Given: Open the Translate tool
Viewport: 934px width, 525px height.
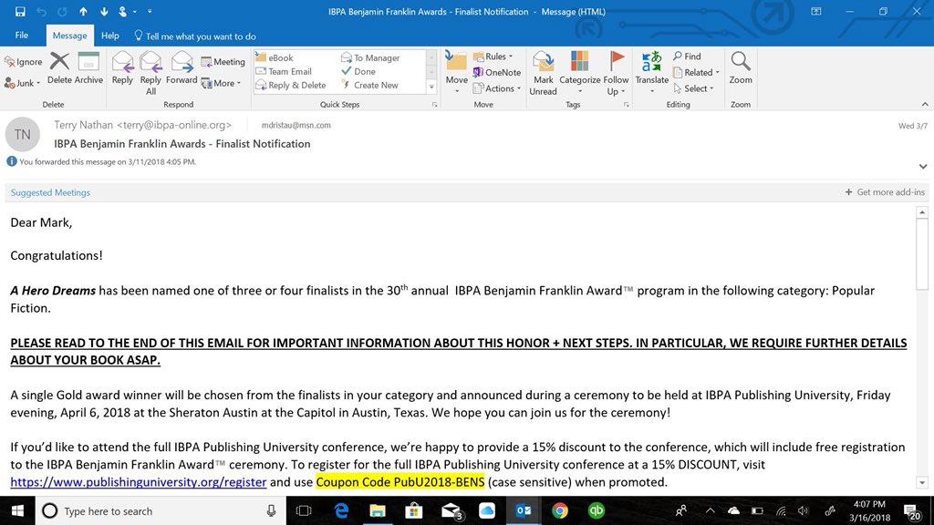Looking at the screenshot, I should [651, 73].
